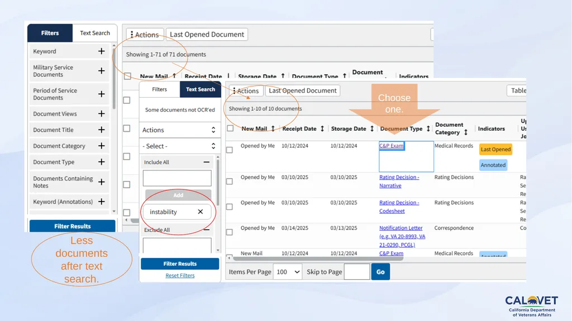572x321 pixels.
Task: Click Filter Results in back window
Action: [x=72, y=226]
